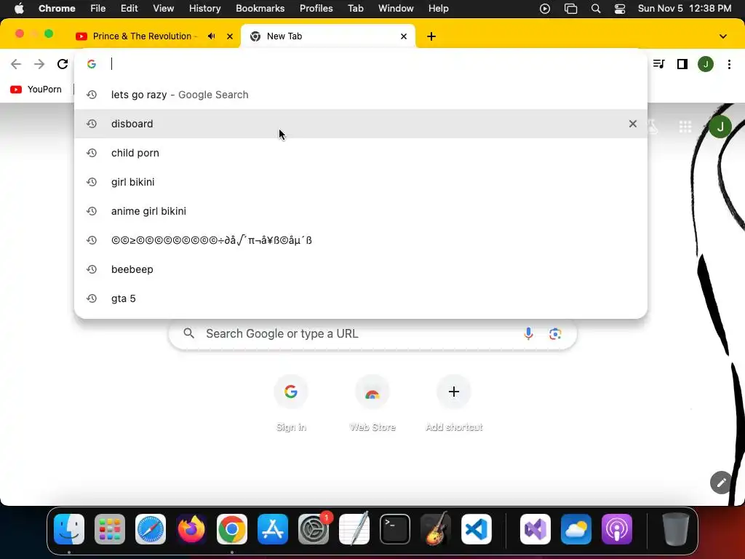
Task: Open the Profiles menu
Action: (316, 8)
